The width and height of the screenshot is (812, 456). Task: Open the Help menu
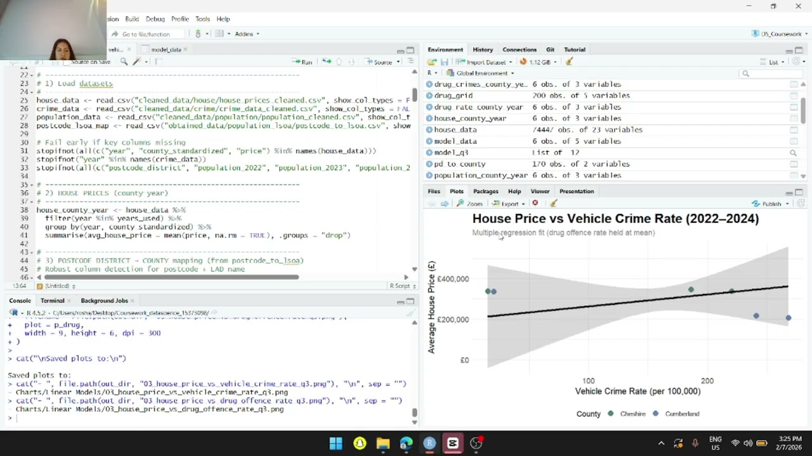tap(223, 19)
